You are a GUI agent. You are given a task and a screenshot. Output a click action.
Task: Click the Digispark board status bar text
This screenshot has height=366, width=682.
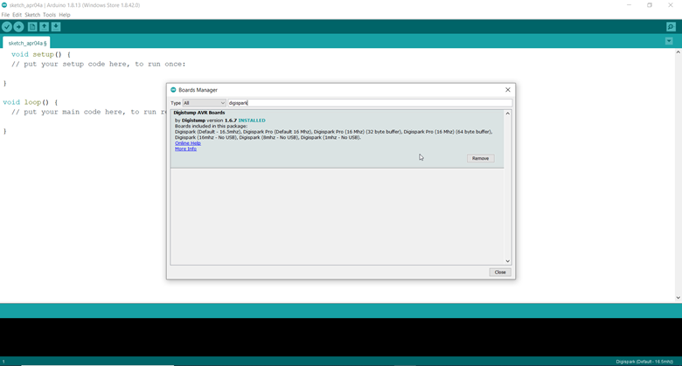[644, 362]
